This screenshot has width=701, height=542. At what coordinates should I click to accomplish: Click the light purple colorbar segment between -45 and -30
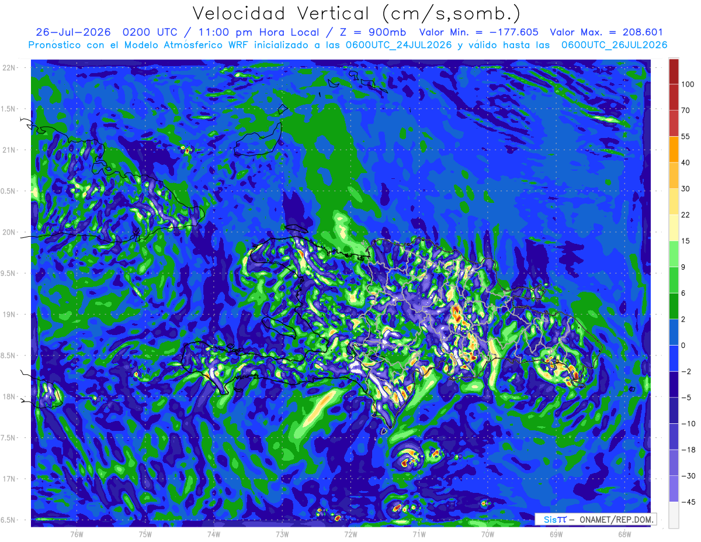[x=674, y=489]
